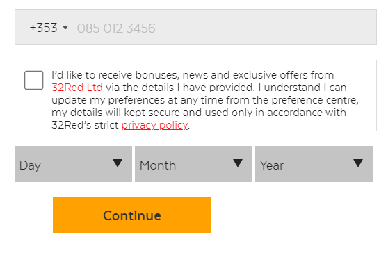Click the marketing consent text paragraph
Viewport: 388px width, 271px height.
205,100
